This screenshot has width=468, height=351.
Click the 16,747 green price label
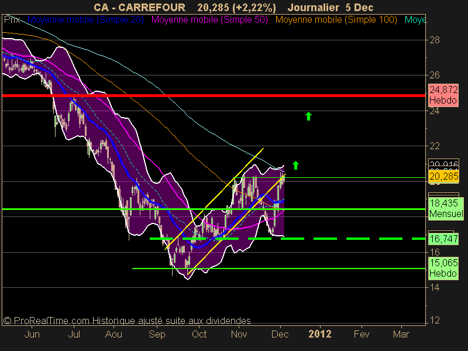click(443, 239)
